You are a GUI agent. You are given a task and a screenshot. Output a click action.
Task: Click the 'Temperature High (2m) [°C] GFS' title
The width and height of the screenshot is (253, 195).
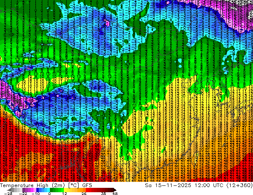click(x=46, y=185)
